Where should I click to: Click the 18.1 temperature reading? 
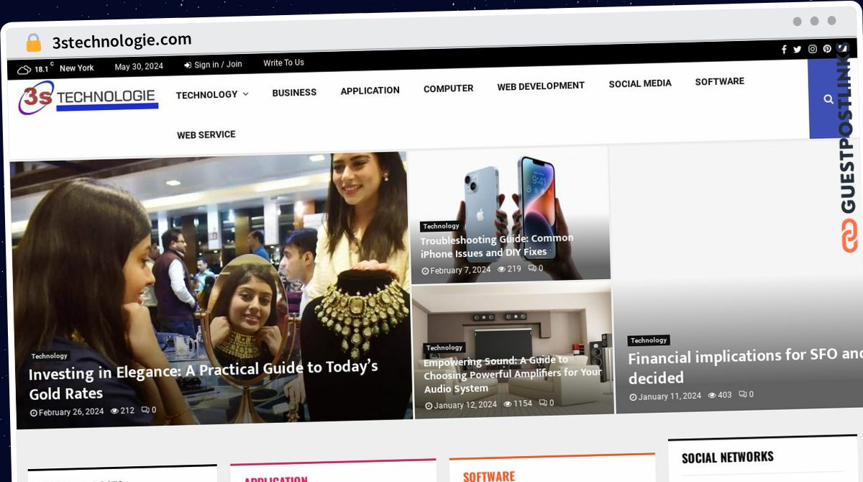click(x=42, y=69)
